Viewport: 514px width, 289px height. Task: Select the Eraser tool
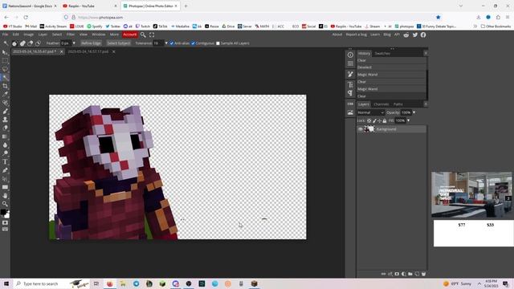pyautogui.click(x=5, y=128)
